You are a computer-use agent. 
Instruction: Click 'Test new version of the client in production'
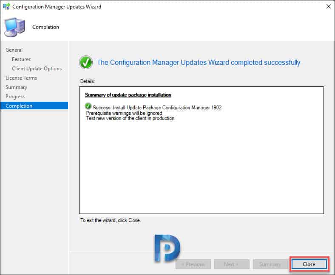130,118
